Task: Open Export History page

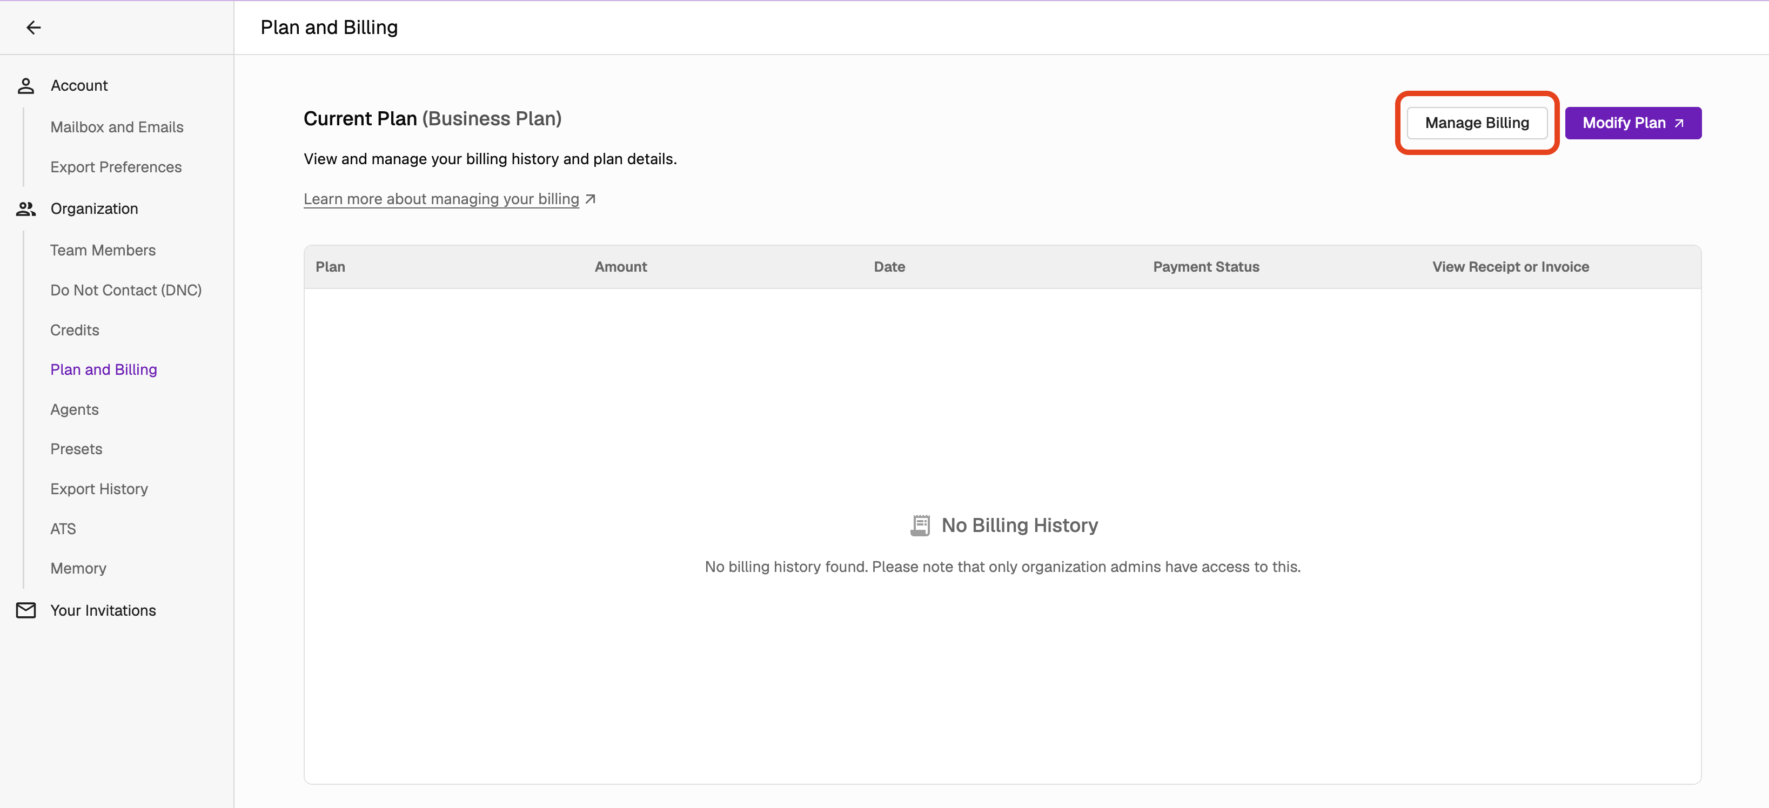Action: (99, 489)
